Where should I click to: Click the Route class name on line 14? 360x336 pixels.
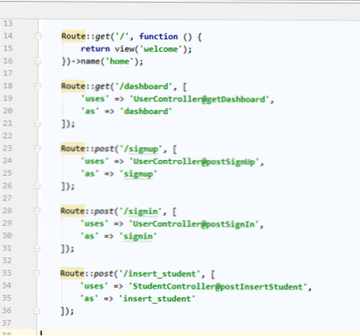click(74, 36)
